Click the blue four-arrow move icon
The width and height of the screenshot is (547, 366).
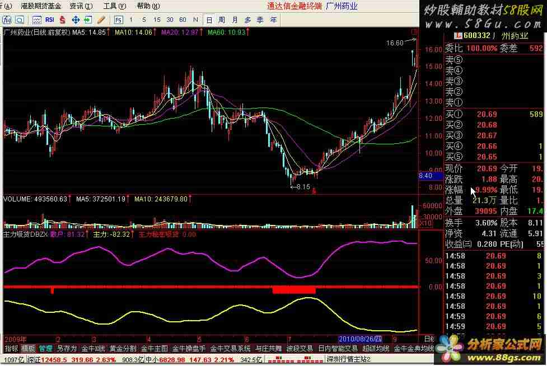click(76, 20)
